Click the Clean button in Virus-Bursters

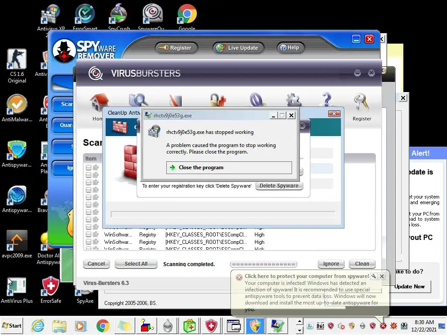[362, 264]
